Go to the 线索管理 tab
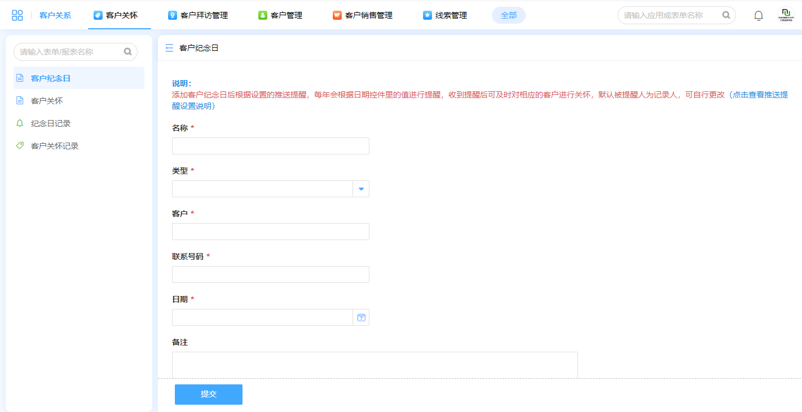 tap(445, 15)
